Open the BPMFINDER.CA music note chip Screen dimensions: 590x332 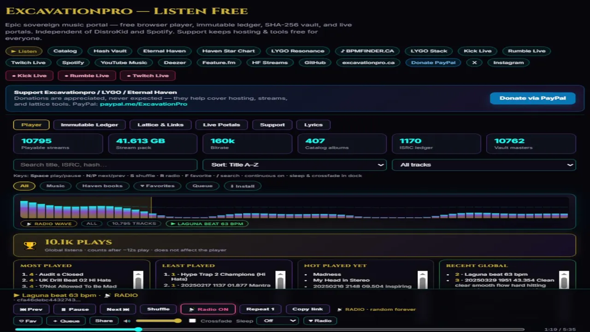point(367,51)
